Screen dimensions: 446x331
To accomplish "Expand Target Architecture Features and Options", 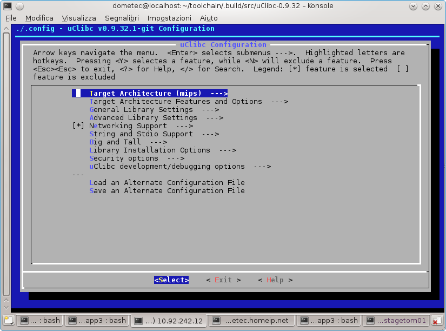I will pos(188,102).
